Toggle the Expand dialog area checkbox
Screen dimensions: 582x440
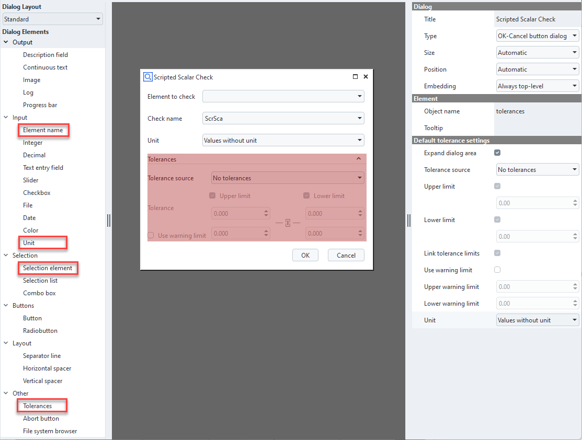(497, 153)
